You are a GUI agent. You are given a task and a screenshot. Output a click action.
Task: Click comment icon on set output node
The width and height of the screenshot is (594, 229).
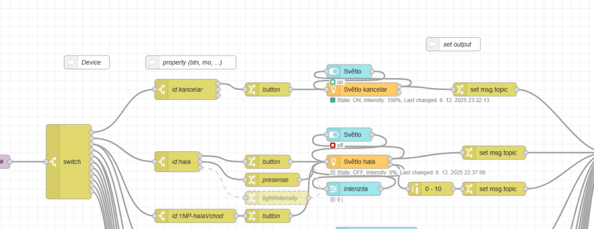pos(433,44)
